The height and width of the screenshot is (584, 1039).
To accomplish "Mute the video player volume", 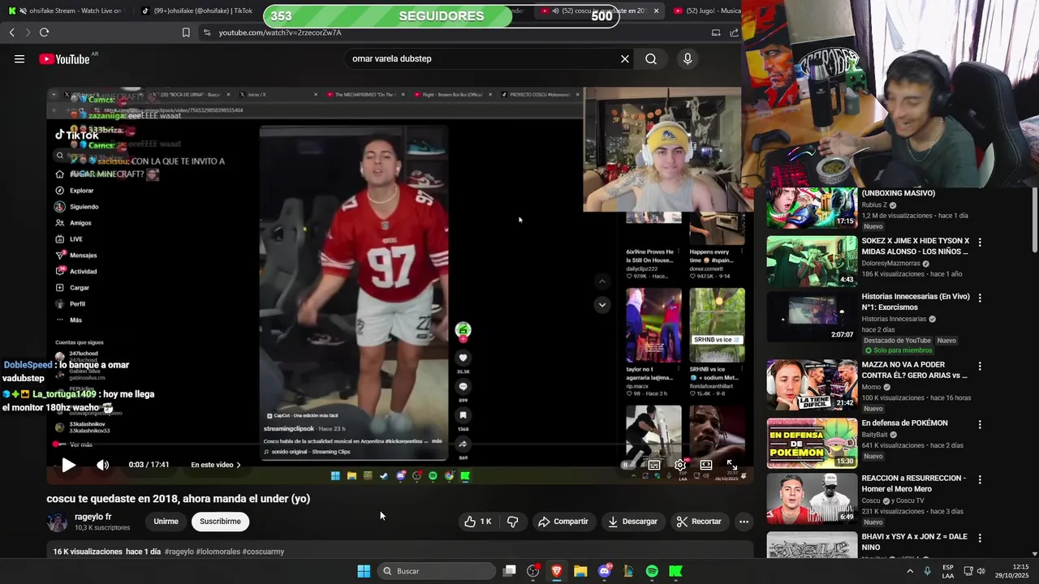I will coord(102,465).
